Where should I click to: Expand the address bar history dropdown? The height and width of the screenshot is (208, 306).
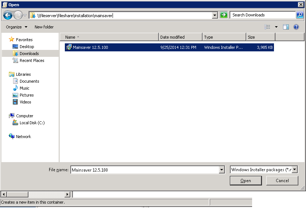click(215, 15)
